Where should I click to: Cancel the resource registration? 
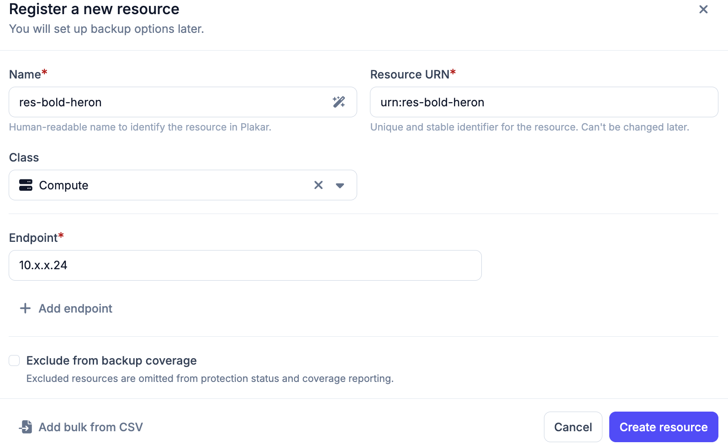click(x=573, y=427)
